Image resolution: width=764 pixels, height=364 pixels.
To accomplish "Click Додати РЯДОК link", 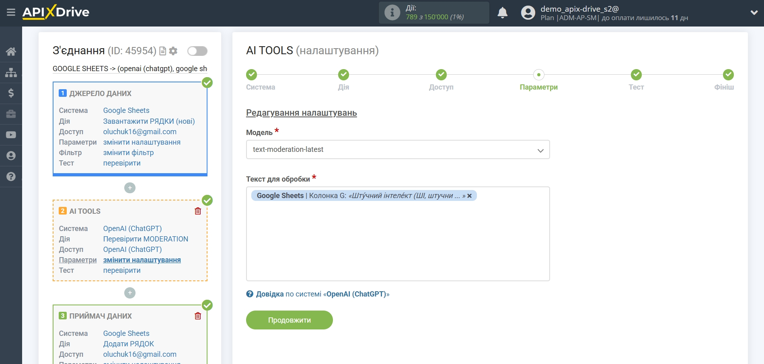I will click(129, 344).
